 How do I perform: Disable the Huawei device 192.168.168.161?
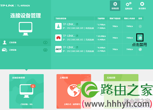click(140, 38)
